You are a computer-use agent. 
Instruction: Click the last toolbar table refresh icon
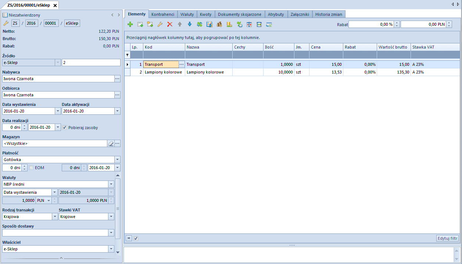[269, 24]
